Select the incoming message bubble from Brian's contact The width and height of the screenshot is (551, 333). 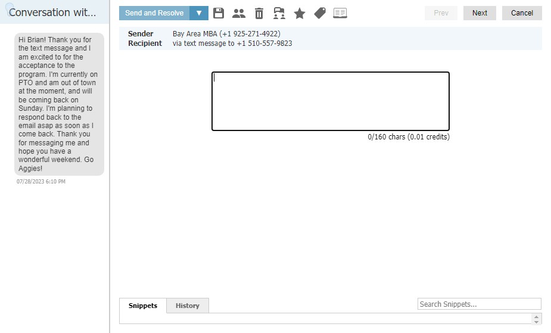tap(59, 104)
